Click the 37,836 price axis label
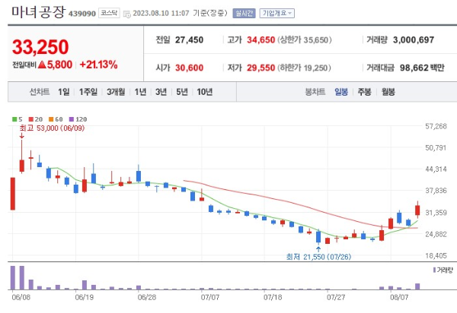 (436, 191)
